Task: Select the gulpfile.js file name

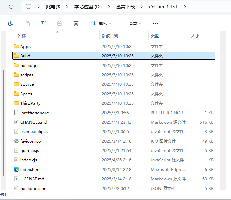Action: [30, 151]
